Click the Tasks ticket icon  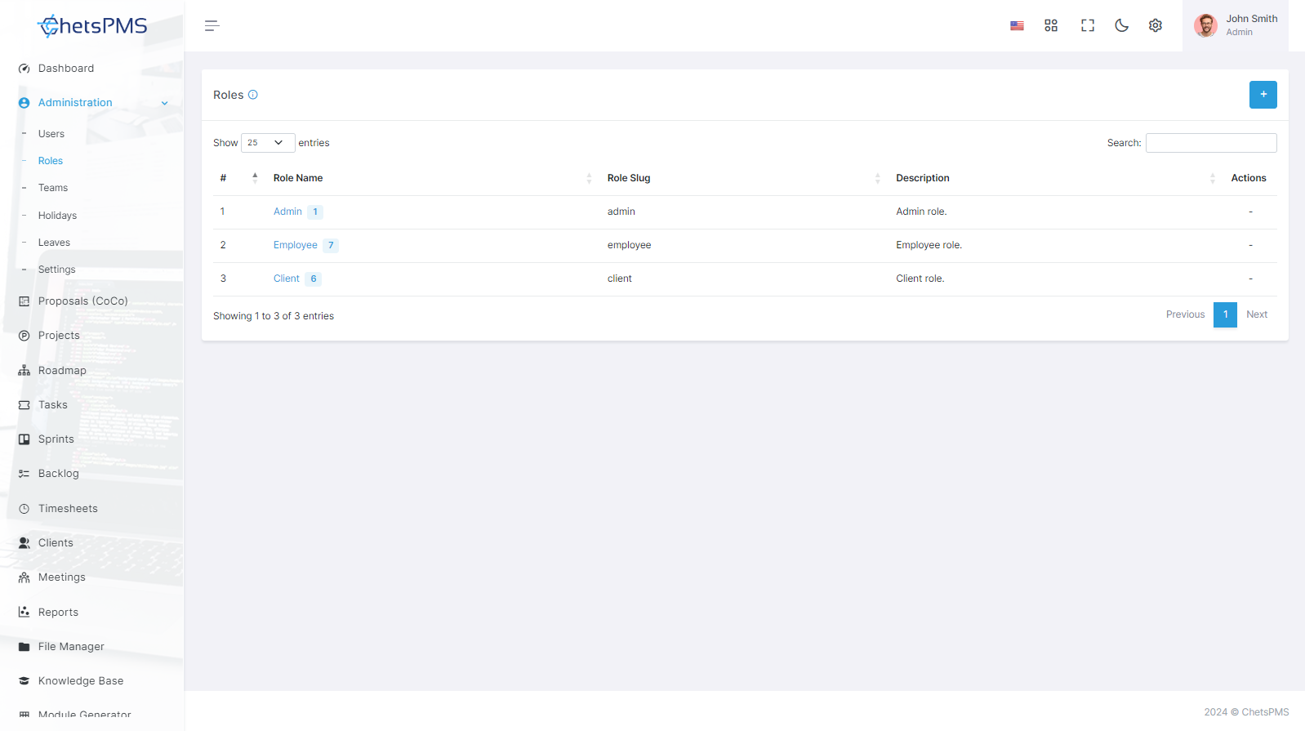click(x=24, y=405)
